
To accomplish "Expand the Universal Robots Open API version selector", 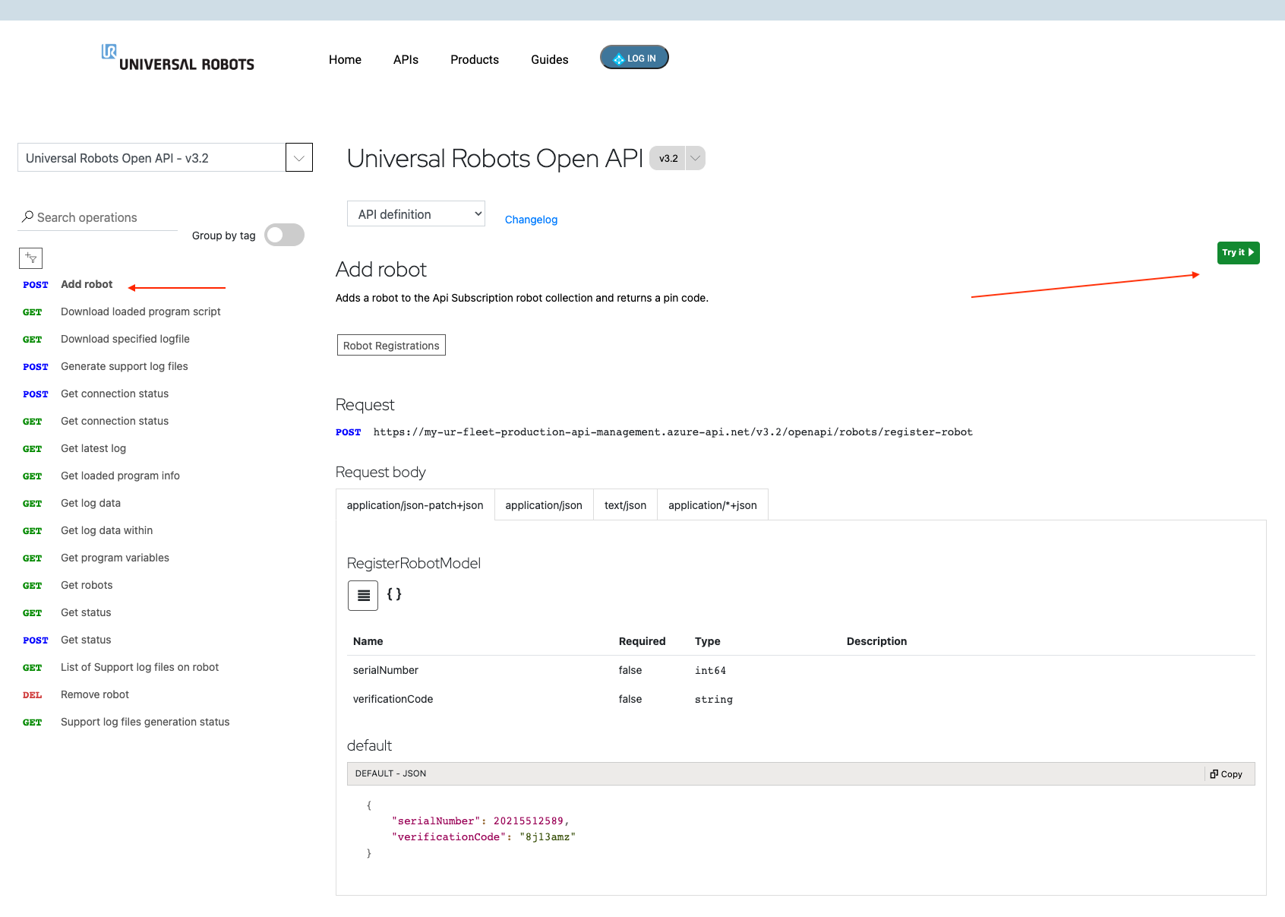I will click(298, 157).
